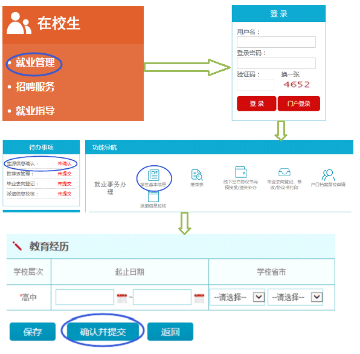
Task: Select the 就业指导 menu item
Action: (x=35, y=111)
